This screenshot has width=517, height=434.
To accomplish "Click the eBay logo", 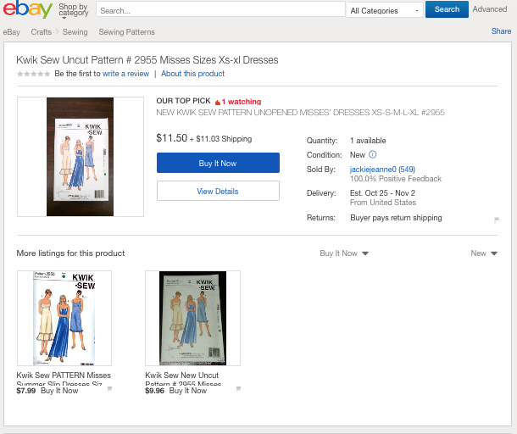I will tap(27, 10).
